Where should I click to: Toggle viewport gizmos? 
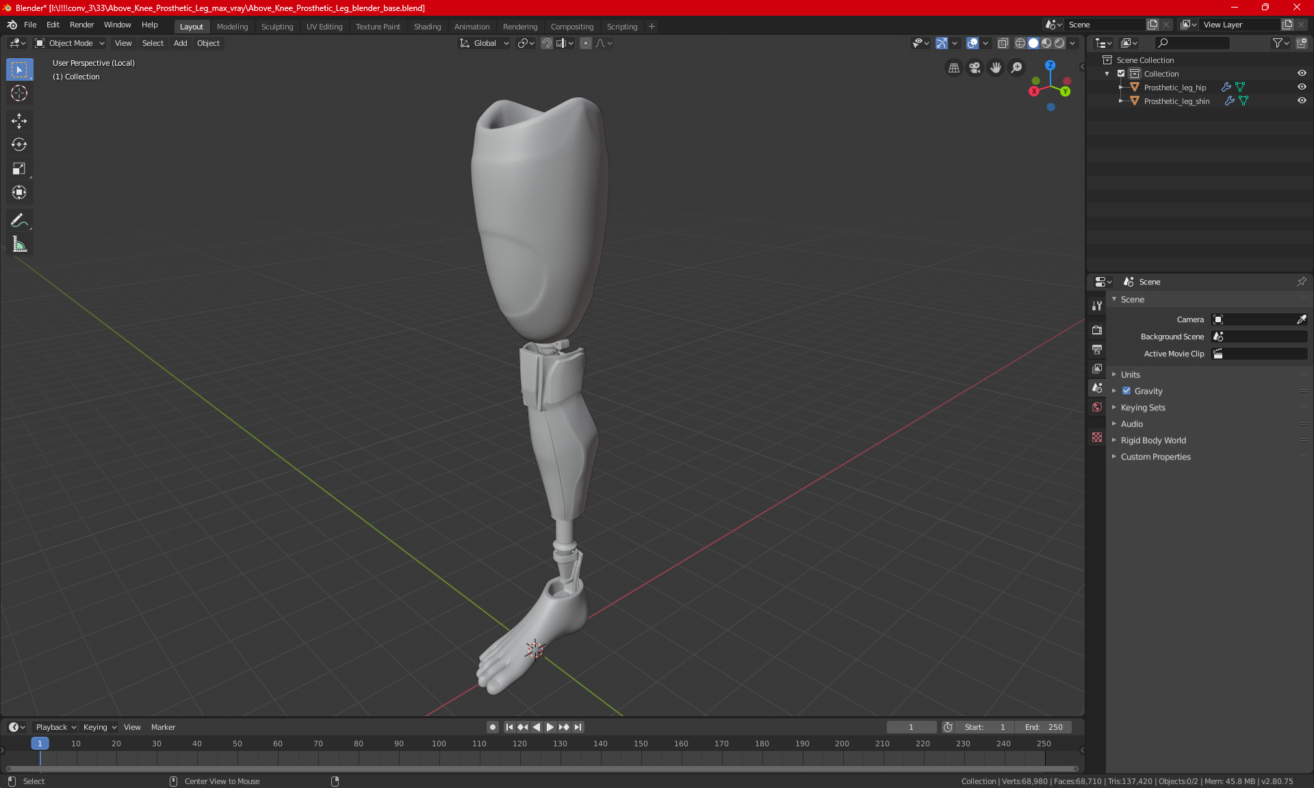coord(942,43)
